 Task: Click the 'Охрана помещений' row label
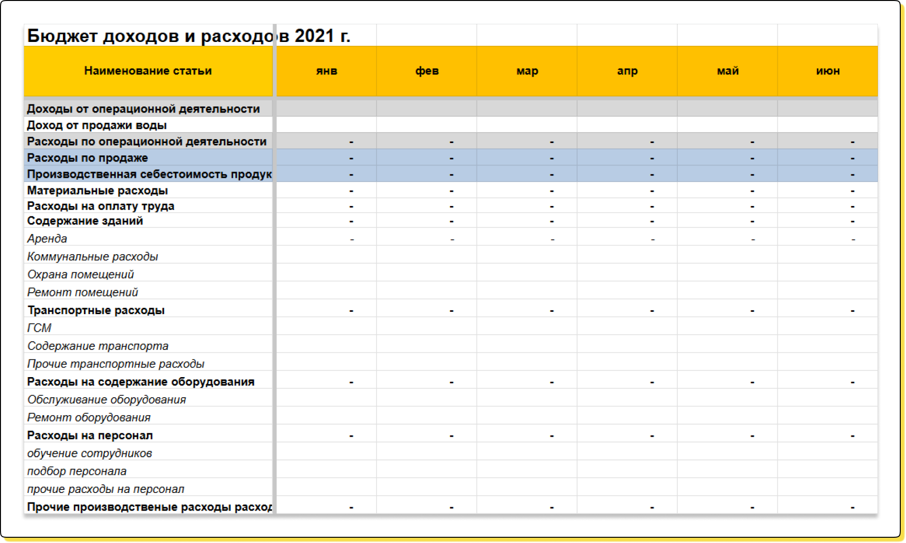pos(81,274)
